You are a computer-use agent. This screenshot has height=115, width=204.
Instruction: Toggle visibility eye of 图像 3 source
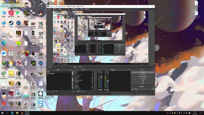[92, 72]
